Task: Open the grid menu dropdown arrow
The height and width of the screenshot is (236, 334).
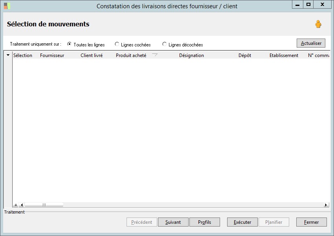Action: [8, 55]
